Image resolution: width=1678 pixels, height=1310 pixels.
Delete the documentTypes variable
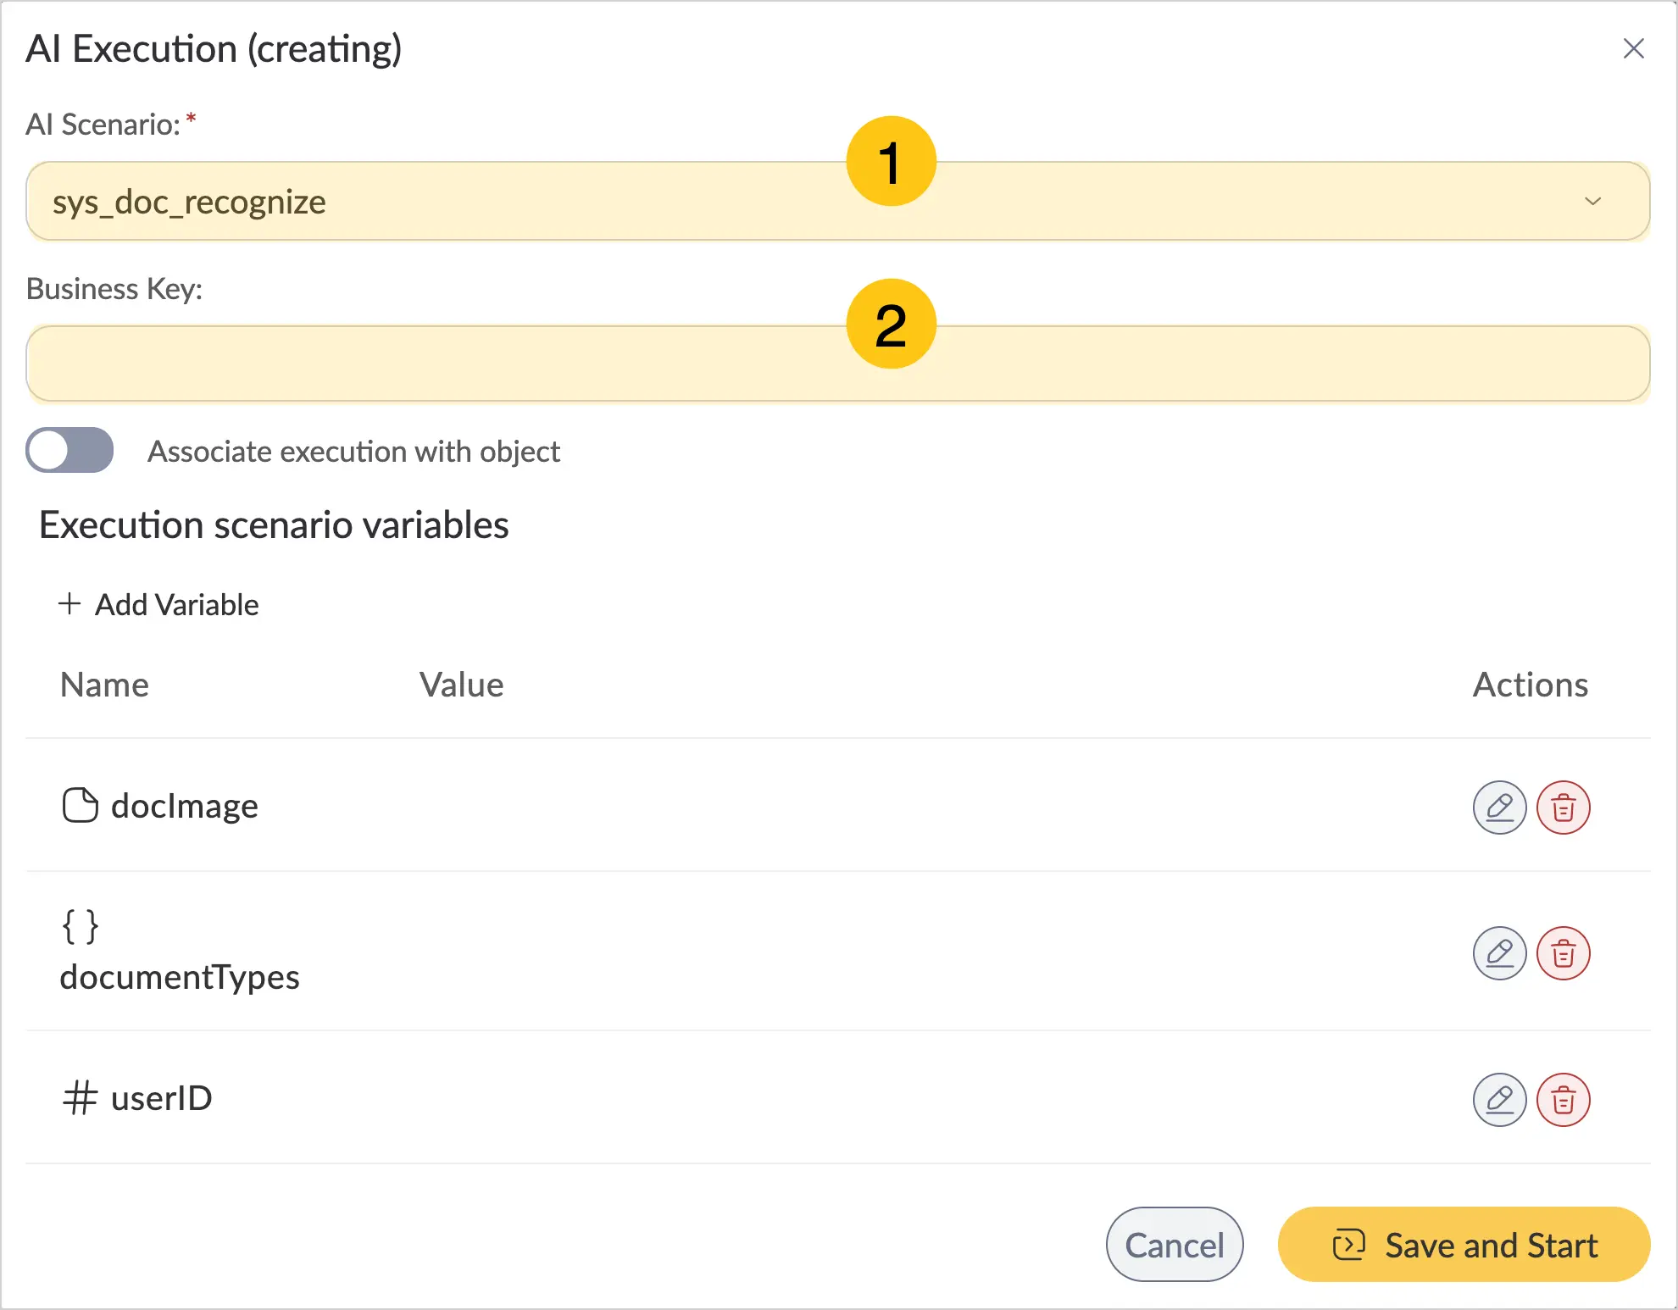pyautogui.click(x=1564, y=953)
